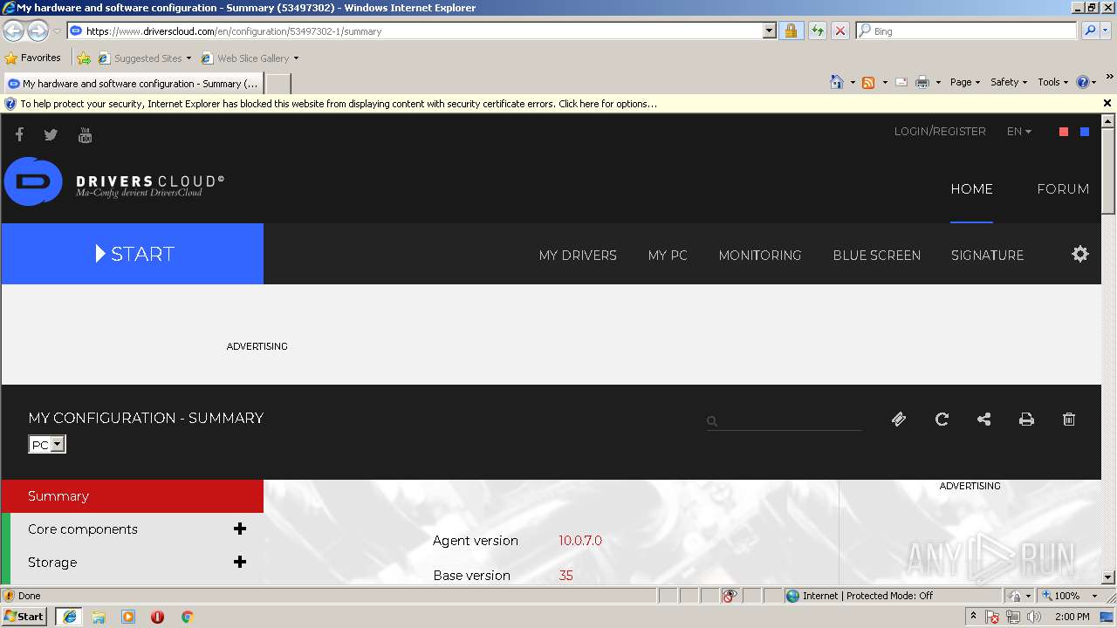Open the FORUM page
This screenshot has height=628, width=1117.
[1063, 188]
